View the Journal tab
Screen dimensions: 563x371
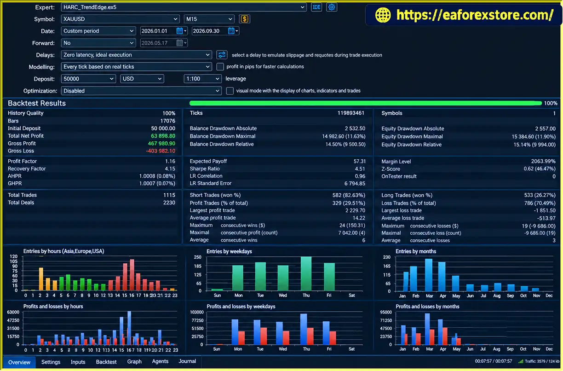tap(187, 362)
